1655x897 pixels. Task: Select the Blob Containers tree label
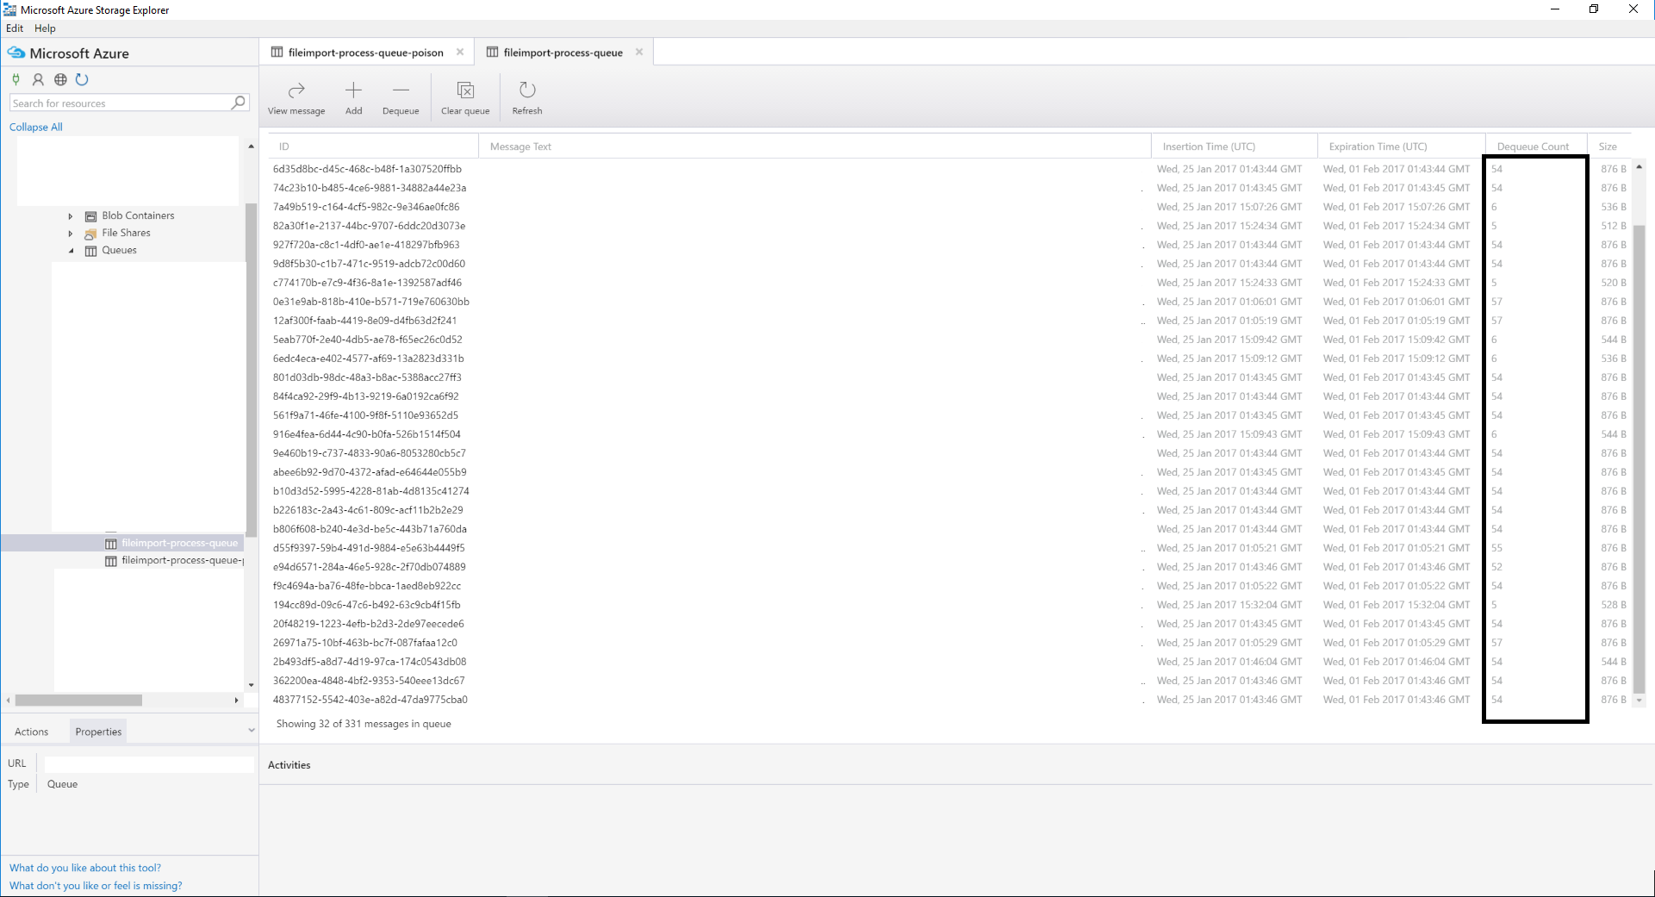(x=138, y=215)
